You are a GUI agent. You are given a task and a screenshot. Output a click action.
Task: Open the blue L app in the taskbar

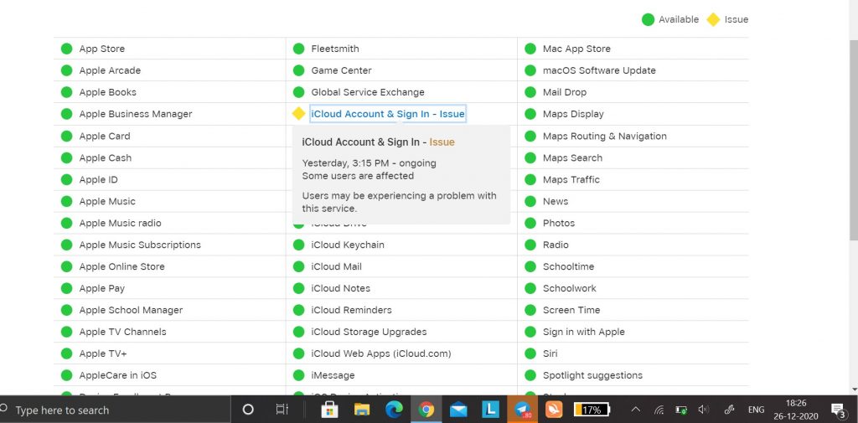[490, 410]
